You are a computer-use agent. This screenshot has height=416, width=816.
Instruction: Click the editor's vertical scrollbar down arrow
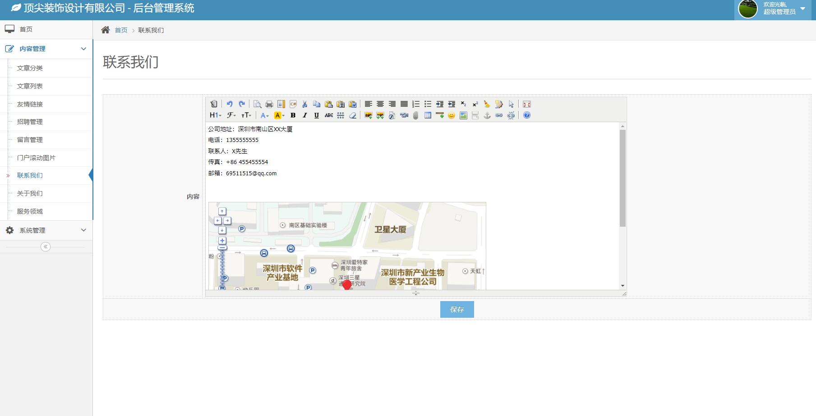click(x=622, y=286)
